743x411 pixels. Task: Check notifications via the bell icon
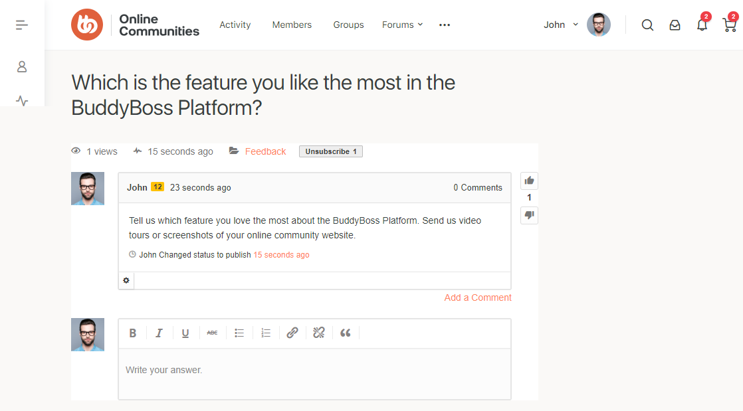tap(702, 25)
